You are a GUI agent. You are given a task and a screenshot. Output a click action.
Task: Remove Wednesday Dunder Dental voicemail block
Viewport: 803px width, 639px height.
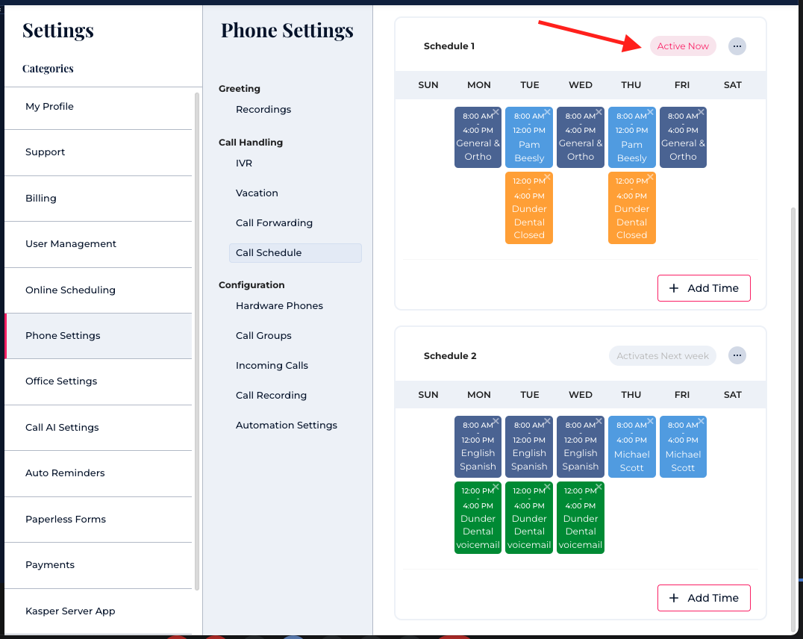pyautogui.click(x=599, y=487)
